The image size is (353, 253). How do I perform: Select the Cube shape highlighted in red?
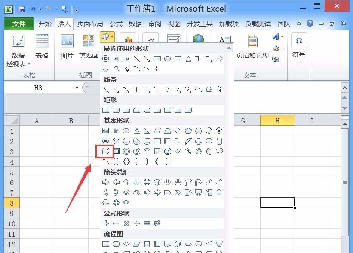(106, 151)
